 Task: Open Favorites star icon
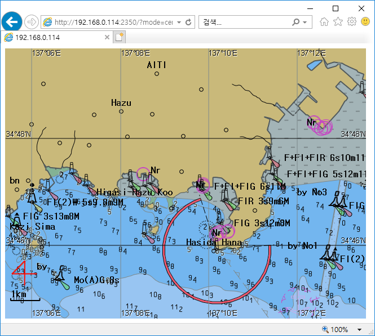coord(338,22)
